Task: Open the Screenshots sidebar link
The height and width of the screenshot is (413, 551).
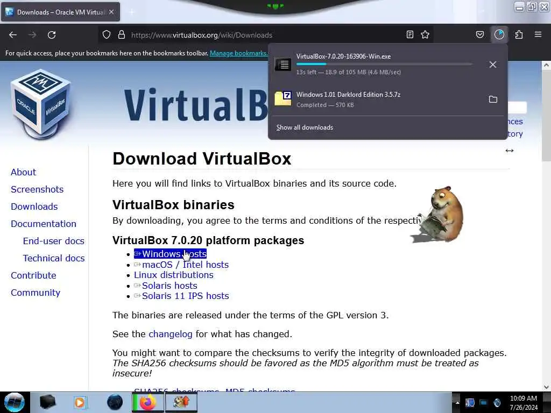Action: 37,189
